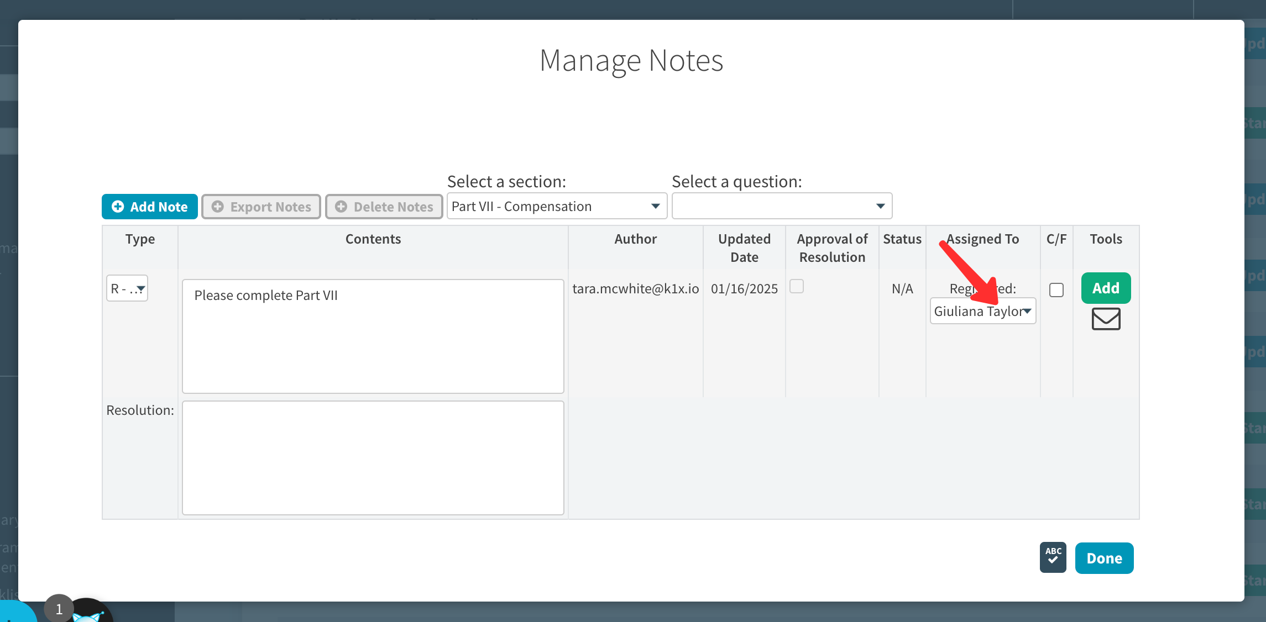Tick the Approval of Resolution checkbox

[797, 286]
